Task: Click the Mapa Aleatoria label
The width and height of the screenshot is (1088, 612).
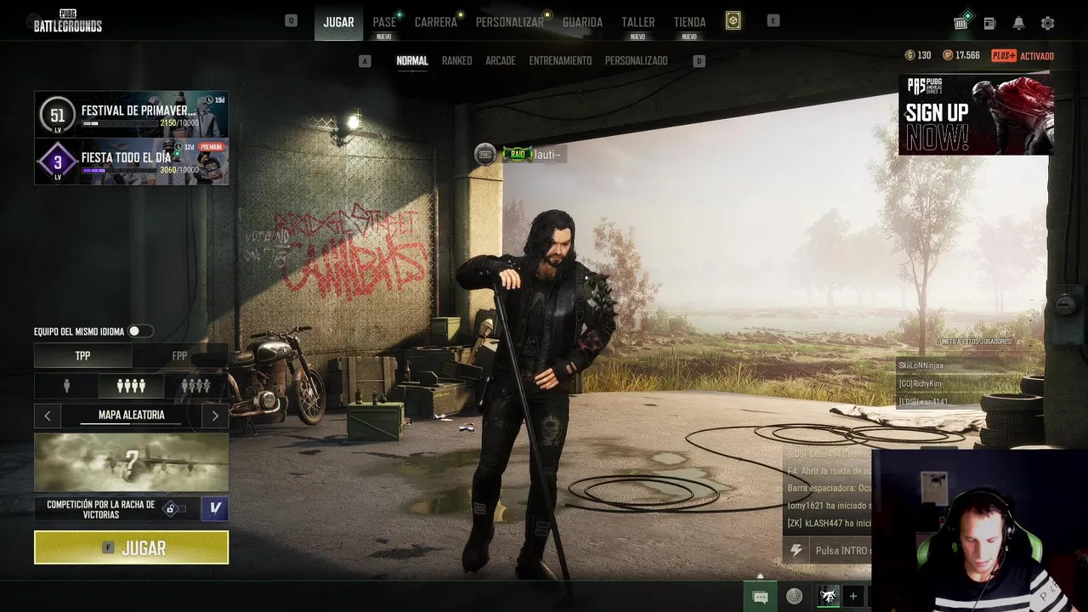Action: pos(131,415)
